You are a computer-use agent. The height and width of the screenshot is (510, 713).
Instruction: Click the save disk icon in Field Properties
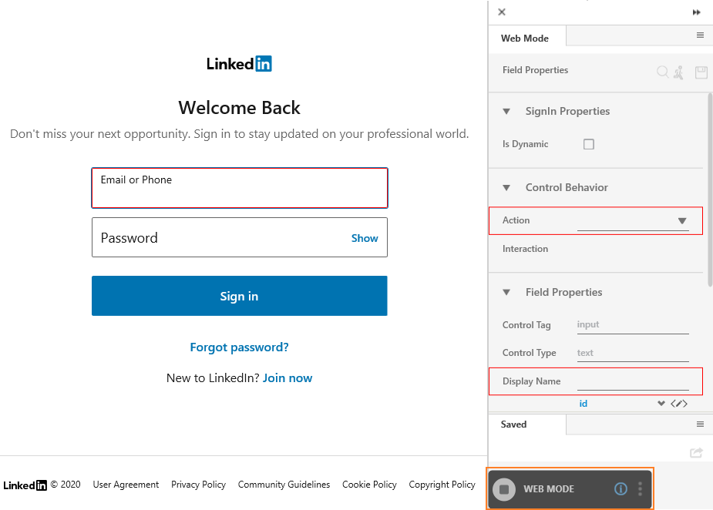701,72
